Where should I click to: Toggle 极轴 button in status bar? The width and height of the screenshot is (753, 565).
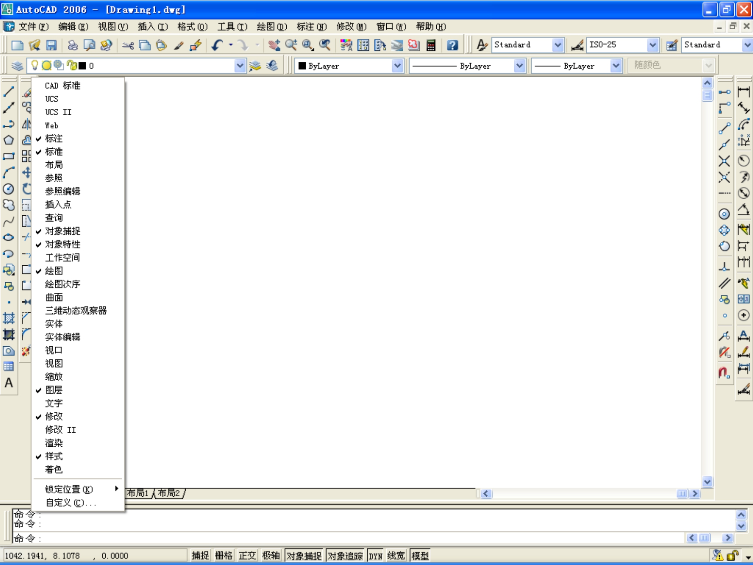(x=271, y=555)
